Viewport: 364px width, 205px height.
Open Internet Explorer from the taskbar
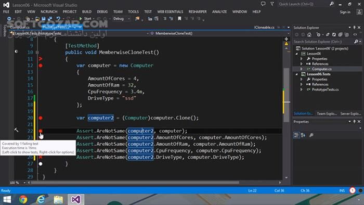41,199
